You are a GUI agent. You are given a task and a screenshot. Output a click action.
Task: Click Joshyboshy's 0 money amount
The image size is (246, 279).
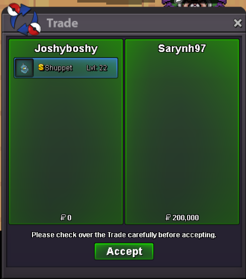[69, 218]
